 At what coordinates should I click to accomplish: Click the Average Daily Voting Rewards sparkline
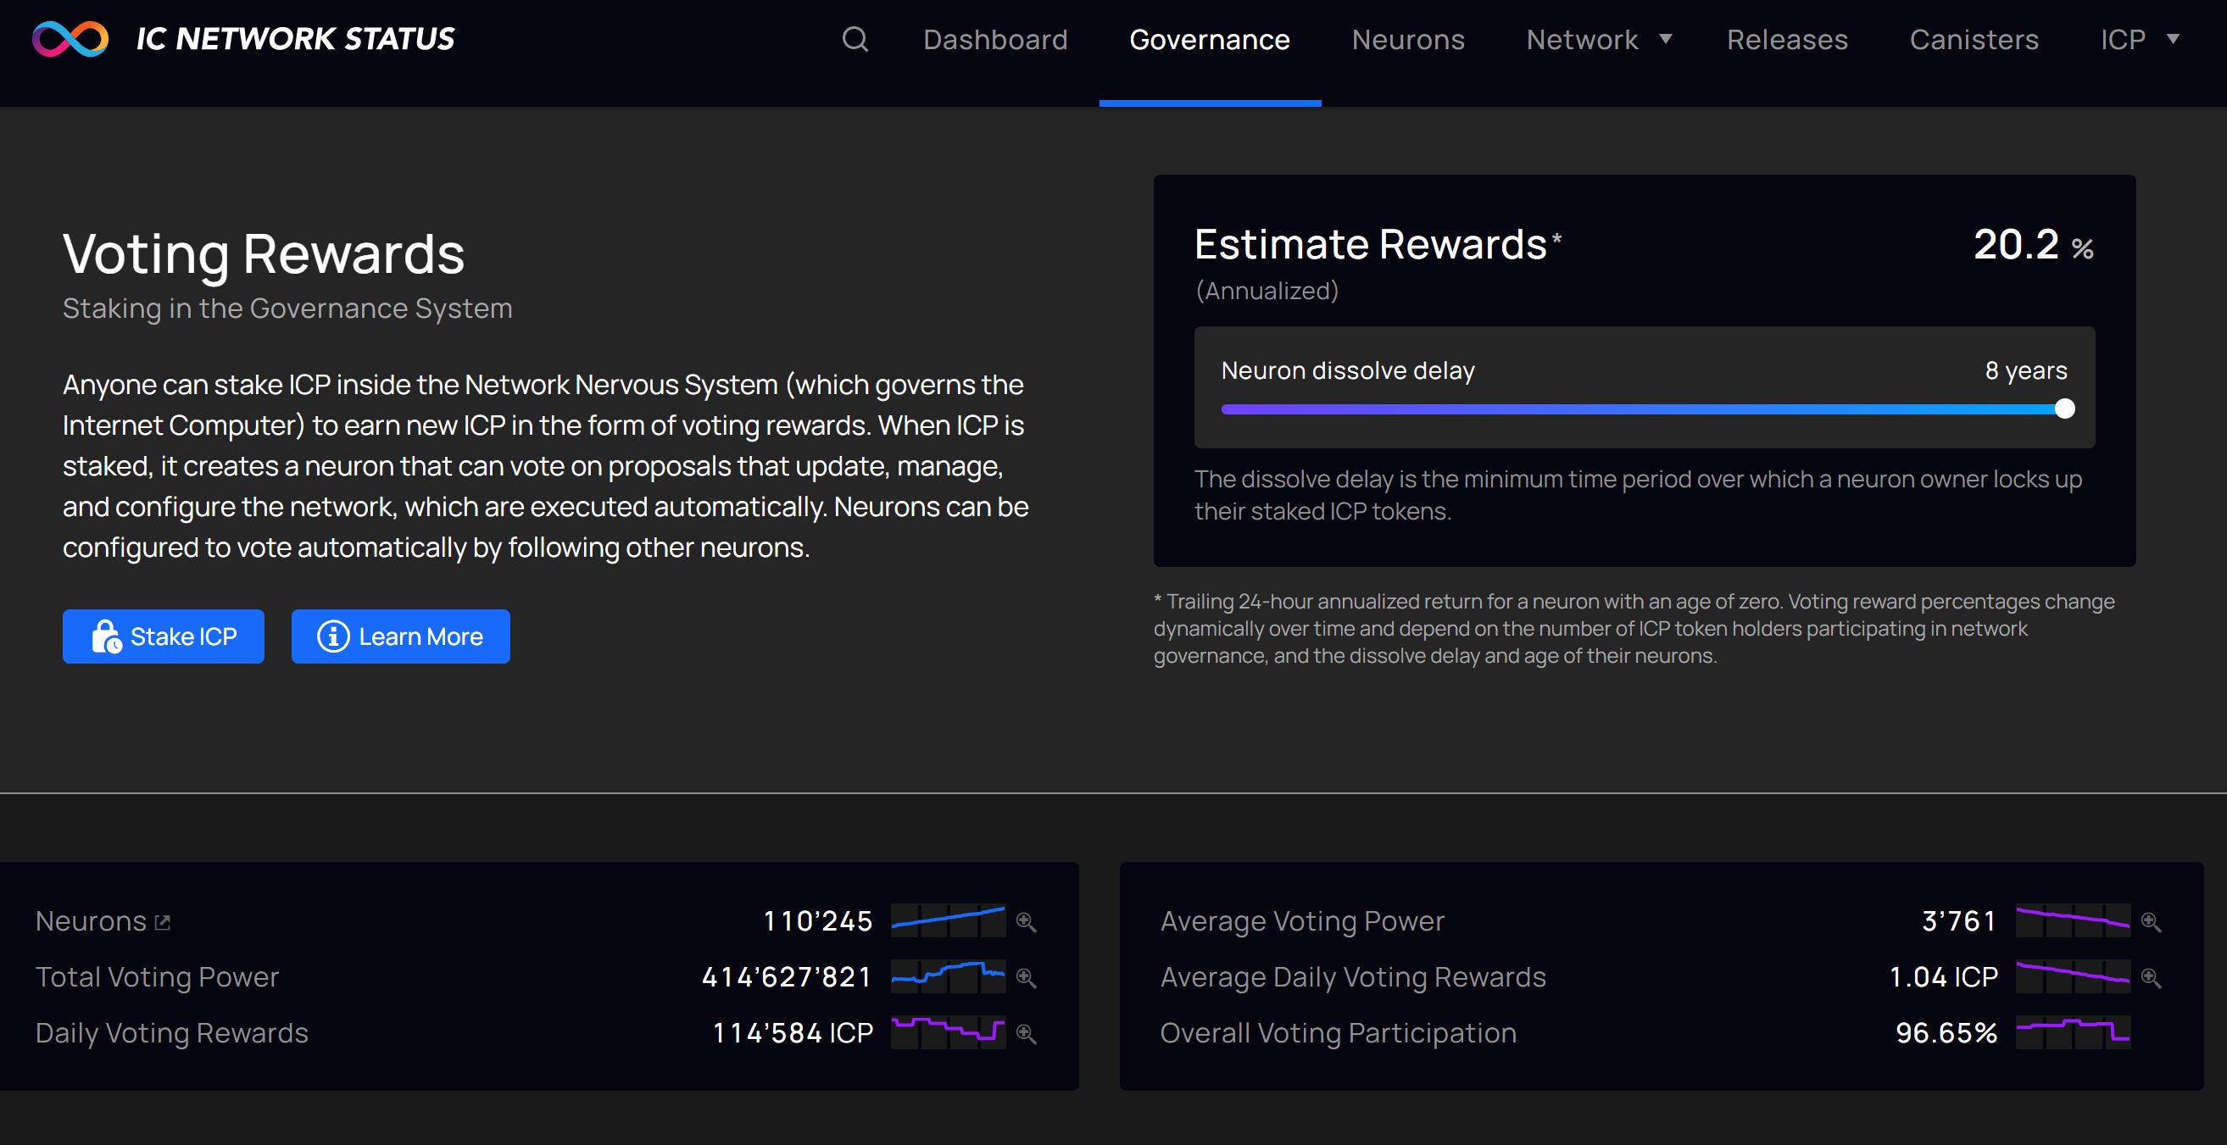click(x=2073, y=976)
